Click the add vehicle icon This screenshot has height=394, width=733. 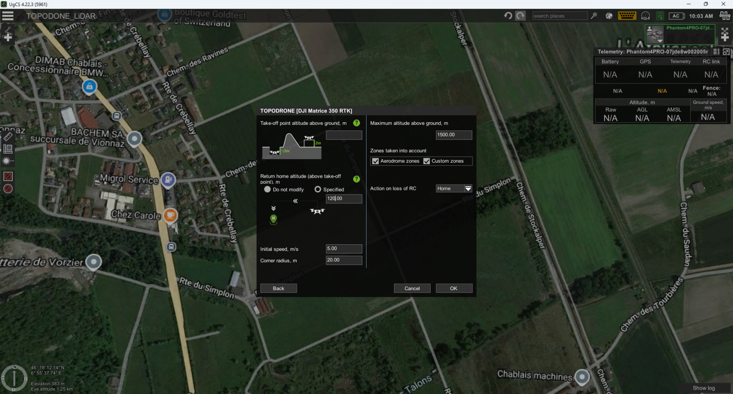(x=725, y=34)
